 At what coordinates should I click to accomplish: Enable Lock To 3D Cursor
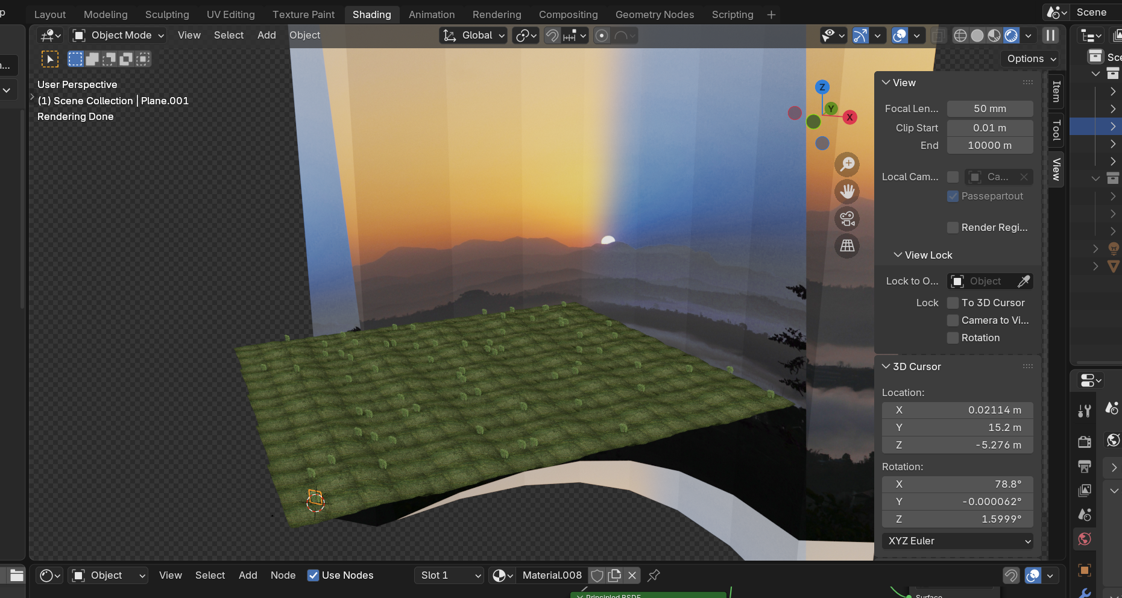953,303
